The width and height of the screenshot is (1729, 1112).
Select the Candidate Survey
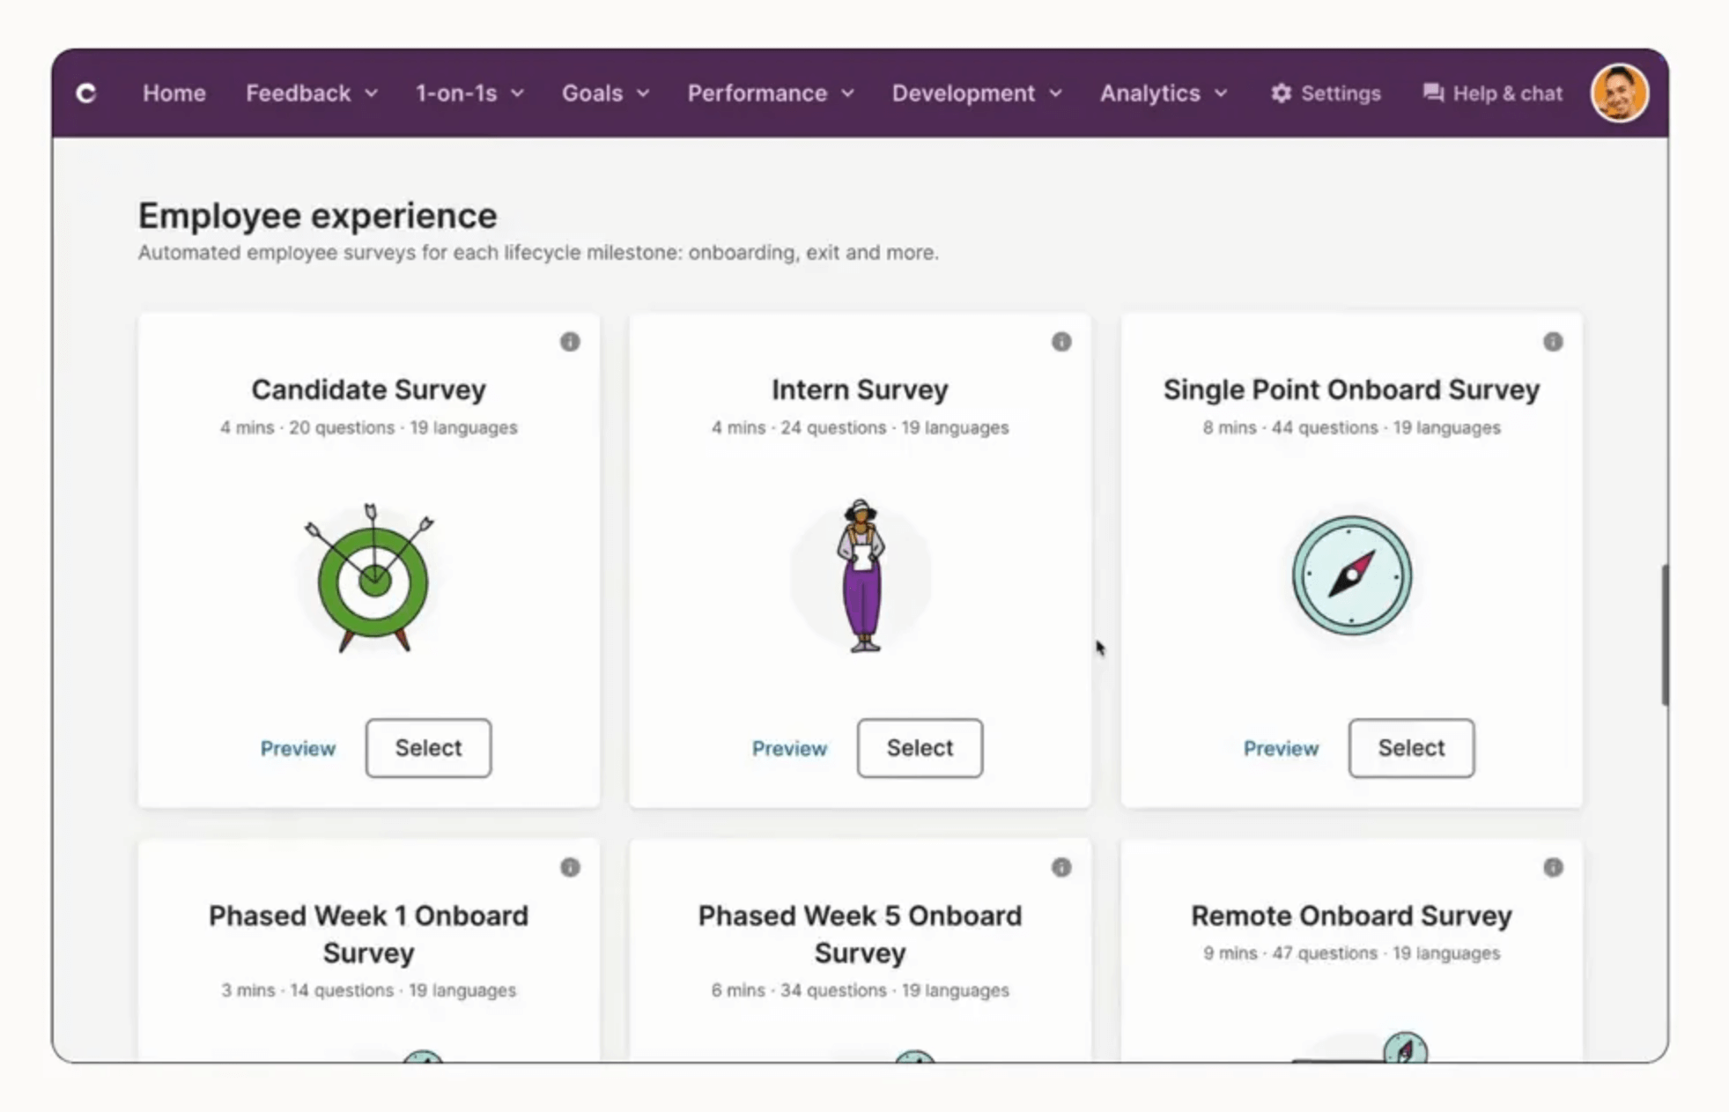pos(428,748)
